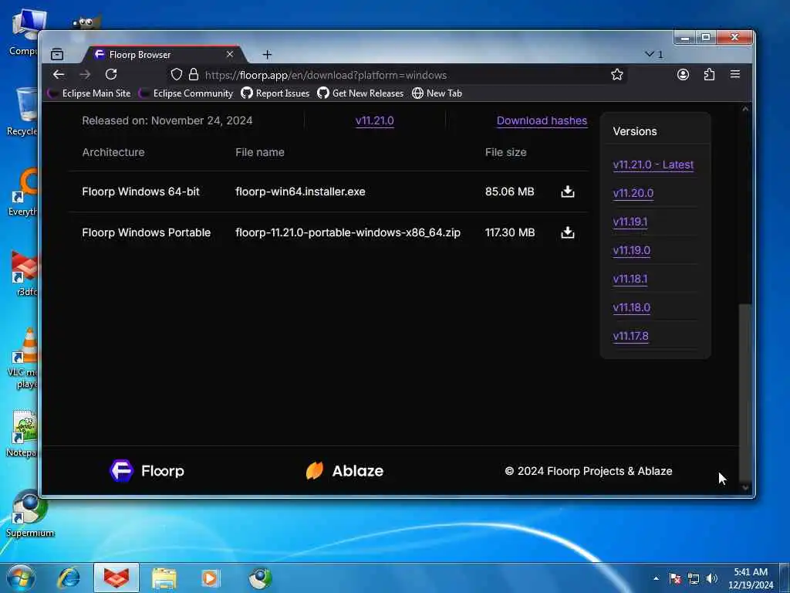Screen dimensions: 790x593
Task: Select version v11.20.0 in Versions list
Action: [633, 193]
